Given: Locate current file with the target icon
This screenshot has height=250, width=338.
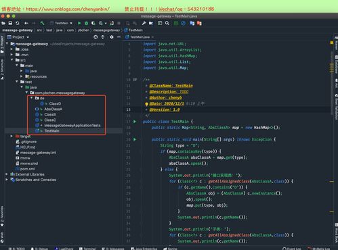Looking at the screenshot, I should pos(96,37).
